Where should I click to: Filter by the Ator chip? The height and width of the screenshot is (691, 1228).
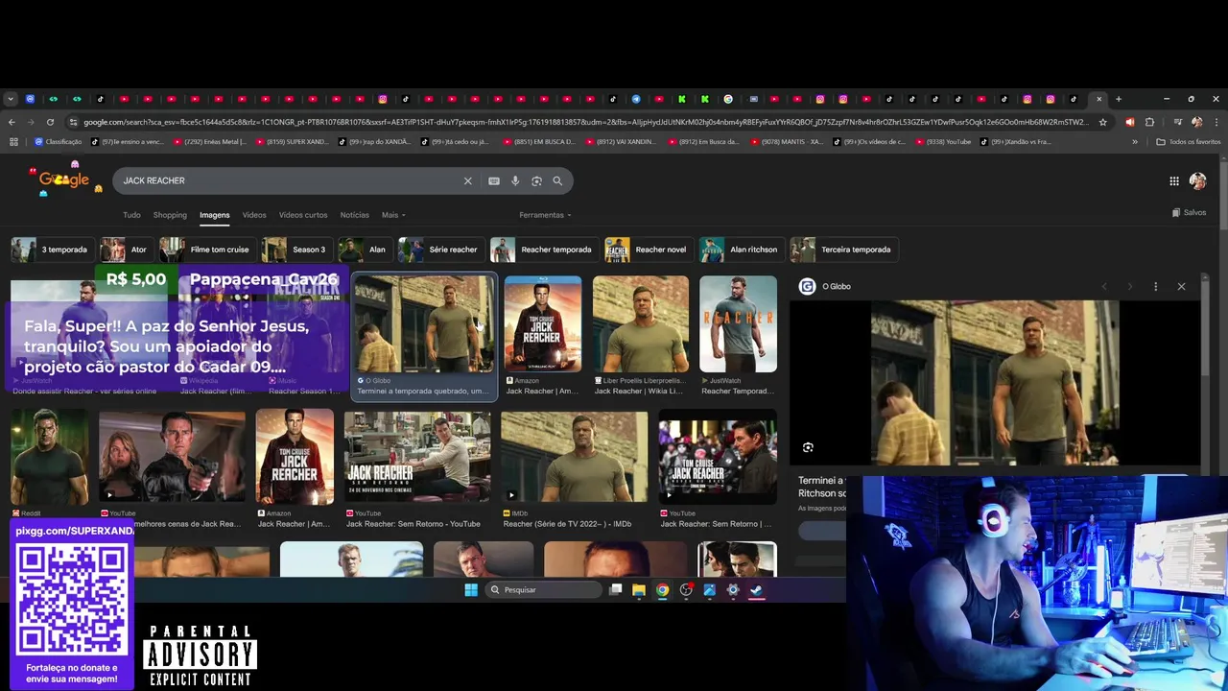[126, 250]
